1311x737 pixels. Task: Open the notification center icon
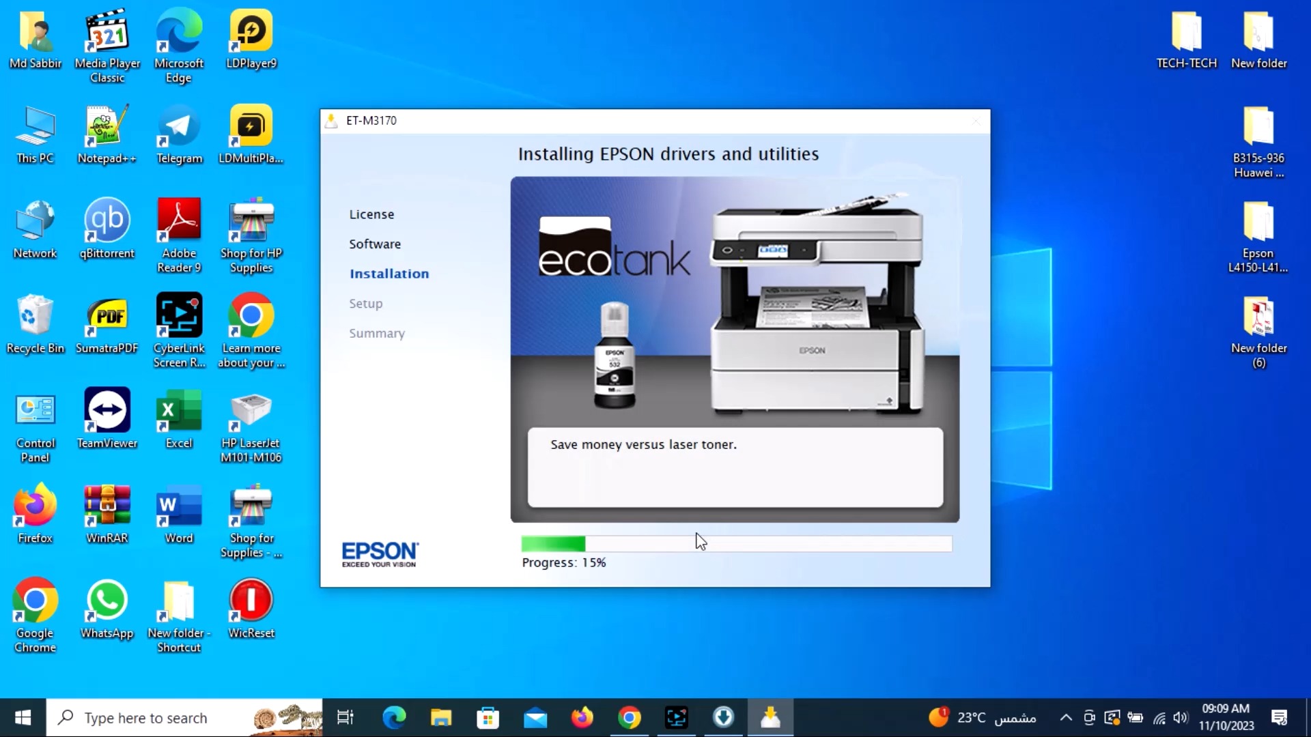[x=1280, y=717]
